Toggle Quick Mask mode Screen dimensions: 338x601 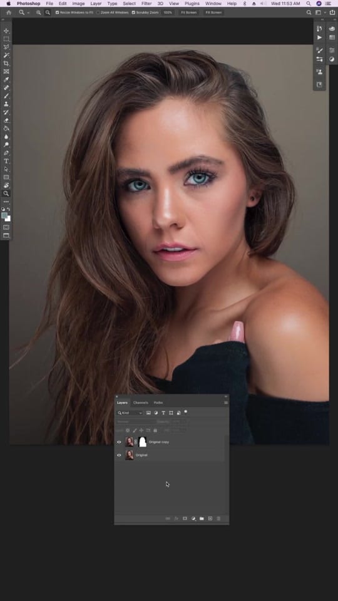tap(6, 227)
